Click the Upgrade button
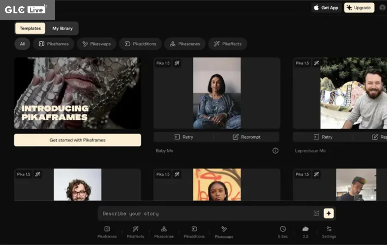 [x=359, y=8]
